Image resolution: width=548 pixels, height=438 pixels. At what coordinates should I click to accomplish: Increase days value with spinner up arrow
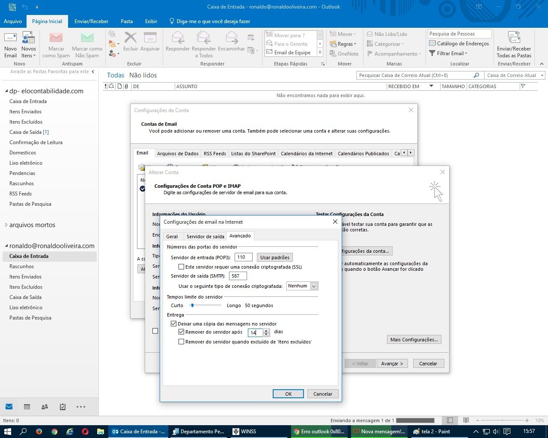266,330
